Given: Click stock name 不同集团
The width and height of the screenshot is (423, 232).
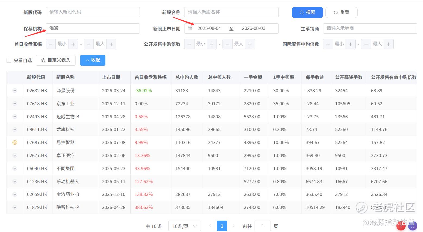Looking at the screenshot, I should click(x=65, y=169).
